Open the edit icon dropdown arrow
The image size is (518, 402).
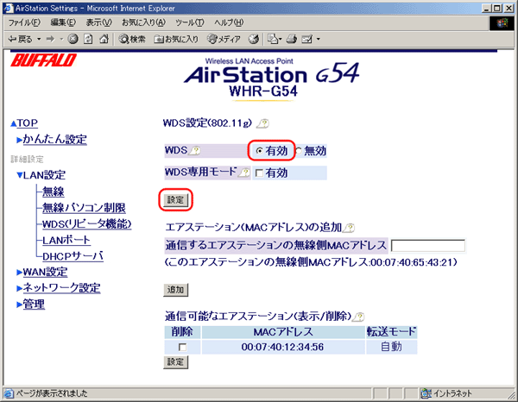(x=318, y=40)
